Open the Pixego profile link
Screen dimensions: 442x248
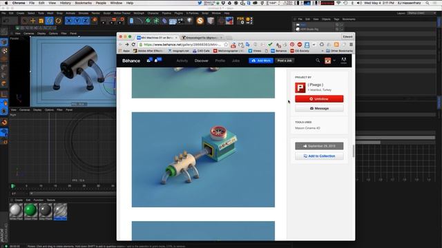316,85
